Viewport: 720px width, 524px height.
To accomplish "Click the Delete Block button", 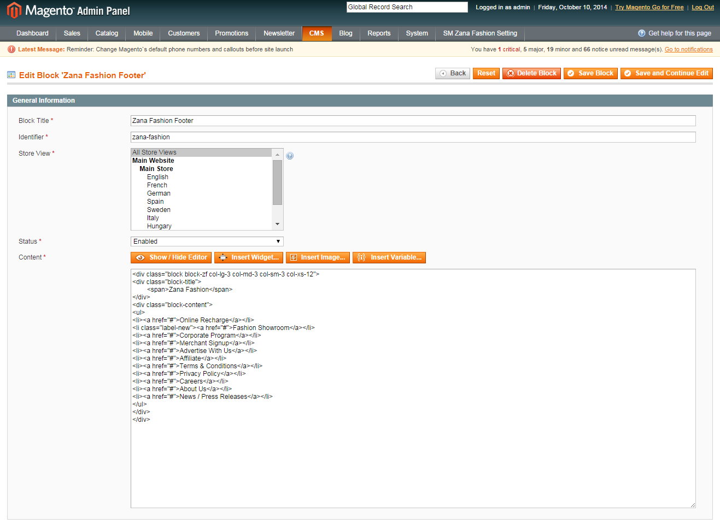I will 531,73.
